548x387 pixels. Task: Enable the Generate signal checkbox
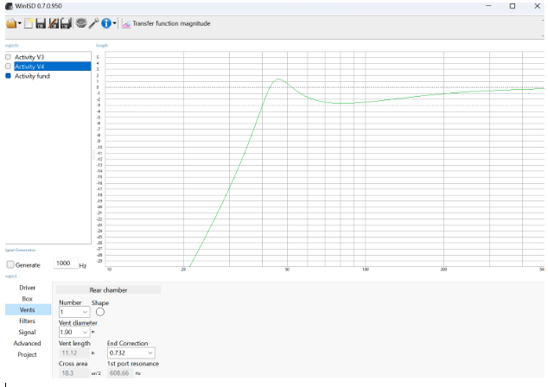10,264
